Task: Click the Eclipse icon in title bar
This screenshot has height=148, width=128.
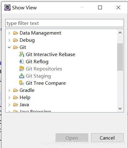Action: [x=7, y=7]
